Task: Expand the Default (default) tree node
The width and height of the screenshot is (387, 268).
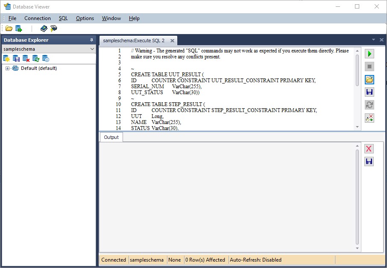Action: pyautogui.click(x=7, y=68)
